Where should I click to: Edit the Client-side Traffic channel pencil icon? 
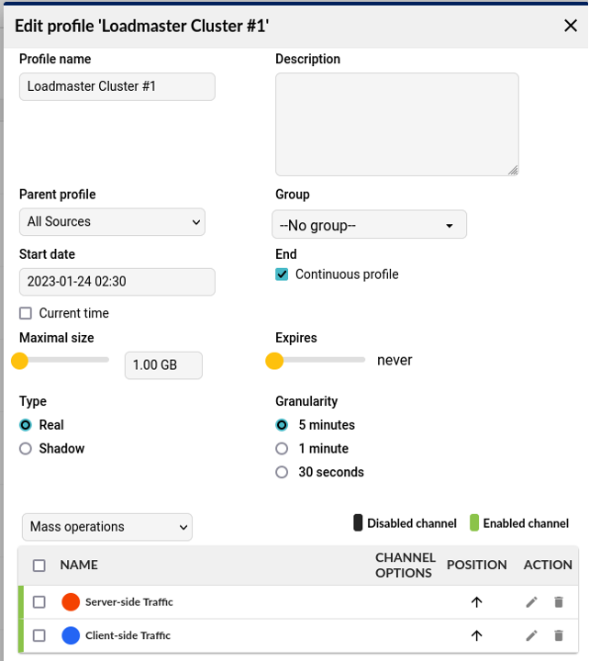[532, 635]
